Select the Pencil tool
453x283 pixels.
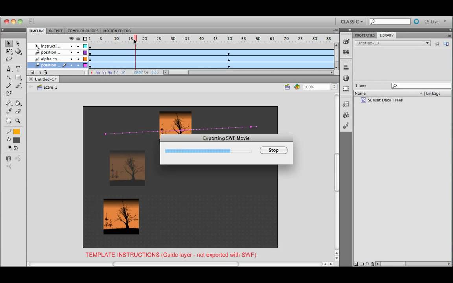(9, 85)
